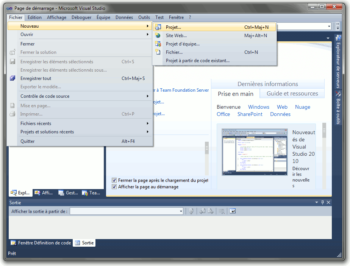
Task: Open the Test menu
Action: point(159,17)
